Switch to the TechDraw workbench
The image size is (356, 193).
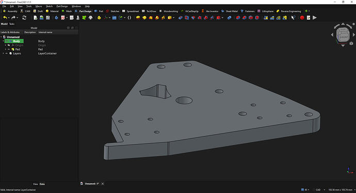pos(149,11)
